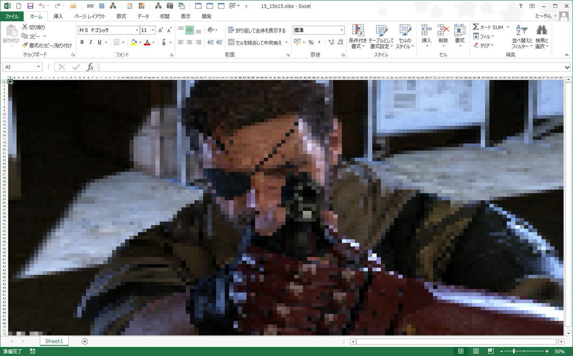Toggle Bold formatting
573x356 pixels.
coord(82,42)
